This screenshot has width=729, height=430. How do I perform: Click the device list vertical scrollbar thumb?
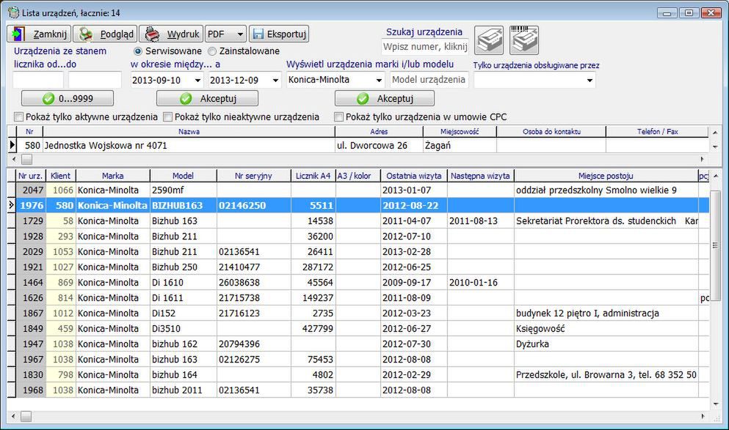click(x=715, y=245)
